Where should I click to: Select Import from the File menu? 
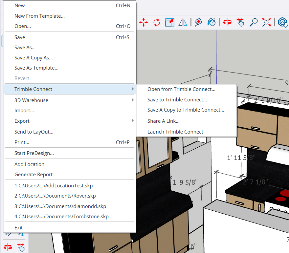coord(24,110)
